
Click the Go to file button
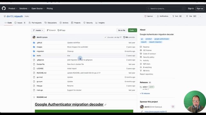coord(122,30)
